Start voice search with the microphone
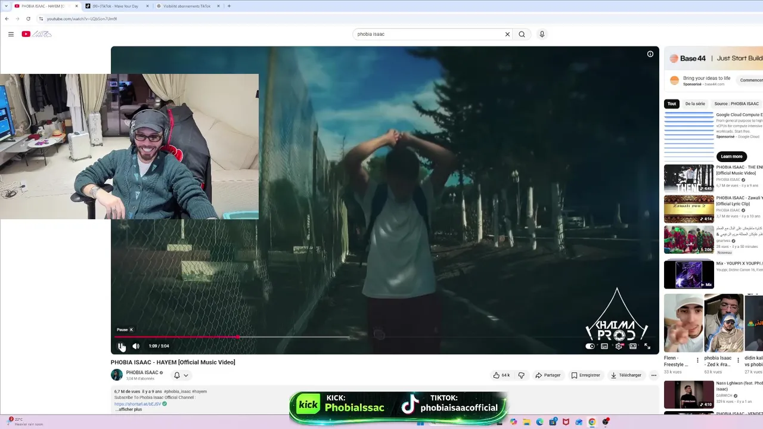This screenshot has width=763, height=429. click(x=542, y=34)
